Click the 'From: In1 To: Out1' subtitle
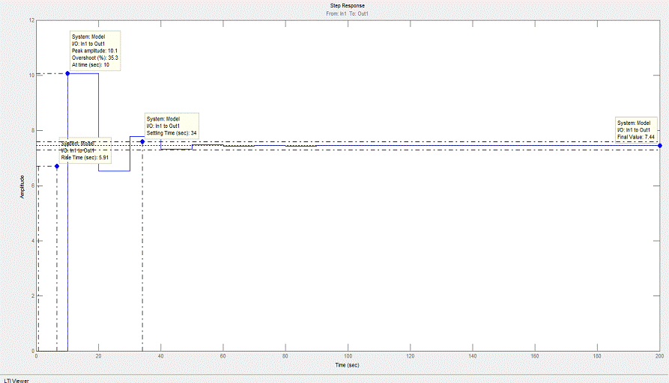The height and width of the screenshot is (383, 669). coord(348,13)
